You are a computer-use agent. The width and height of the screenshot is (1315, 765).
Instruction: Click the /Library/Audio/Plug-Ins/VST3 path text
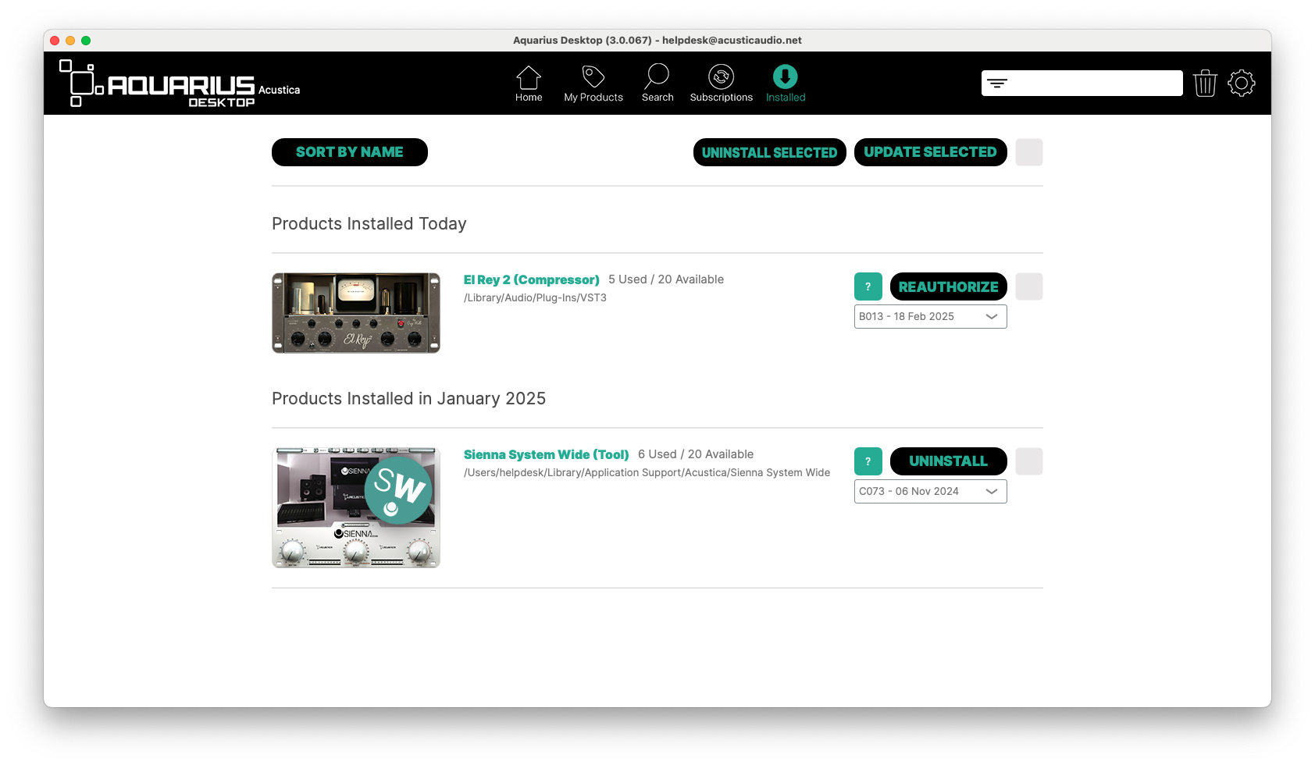tap(535, 298)
